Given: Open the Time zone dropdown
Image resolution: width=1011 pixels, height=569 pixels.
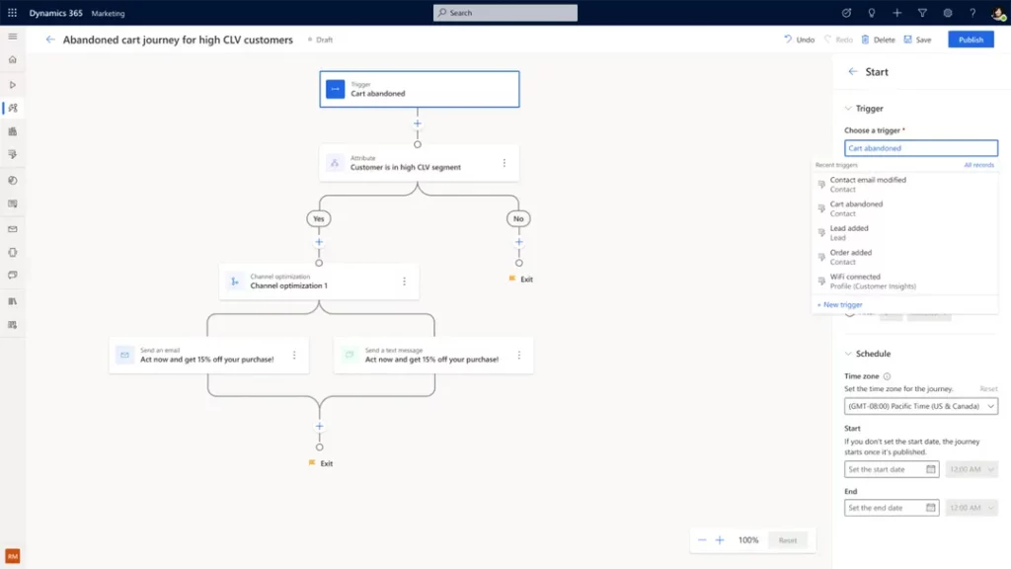Looking at the screenshot, I should coord(920,405).
